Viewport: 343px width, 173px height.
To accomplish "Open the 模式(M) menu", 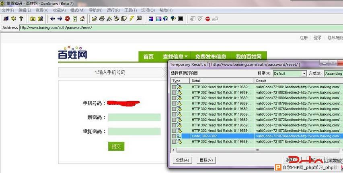I will [x=77, y=10].
